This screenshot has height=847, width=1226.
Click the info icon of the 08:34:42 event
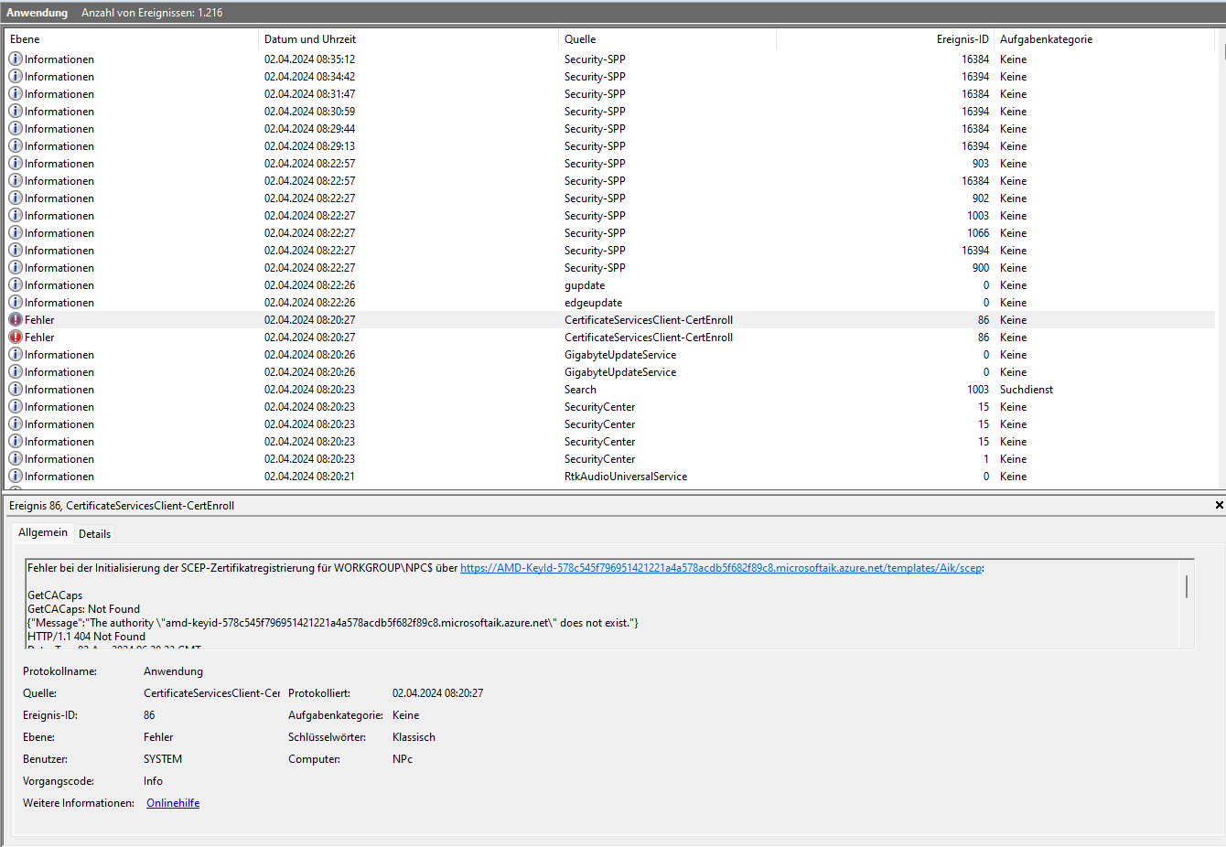(16, 76)
